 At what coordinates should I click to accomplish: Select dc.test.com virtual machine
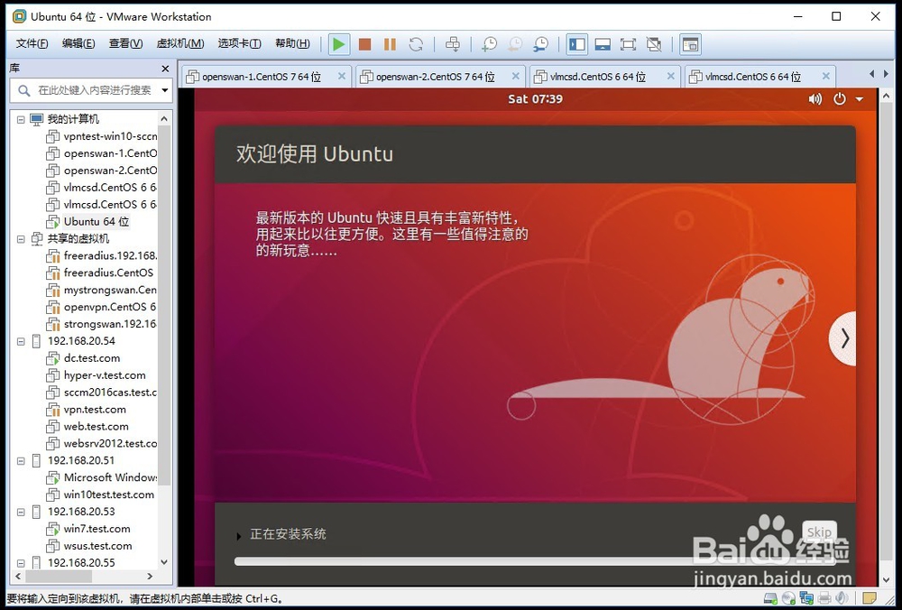pos(83,358)
